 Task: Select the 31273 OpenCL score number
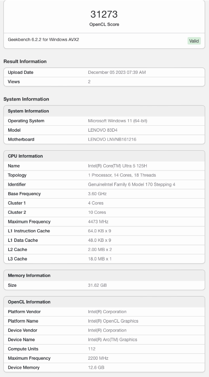(x=104, y=14)
